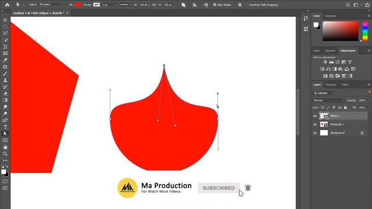
Task: Open the Color panel menu
Action: (x=369, y=16)
